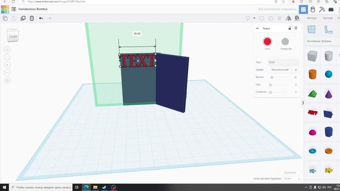340x191 pixels.
Task: Click the Ruler tool icon
Action: point(328,30)
